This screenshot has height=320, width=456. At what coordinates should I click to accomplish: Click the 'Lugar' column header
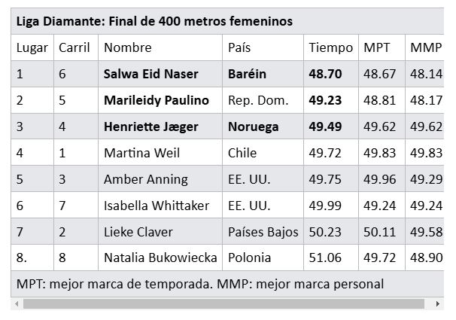(x=32, y=47)
